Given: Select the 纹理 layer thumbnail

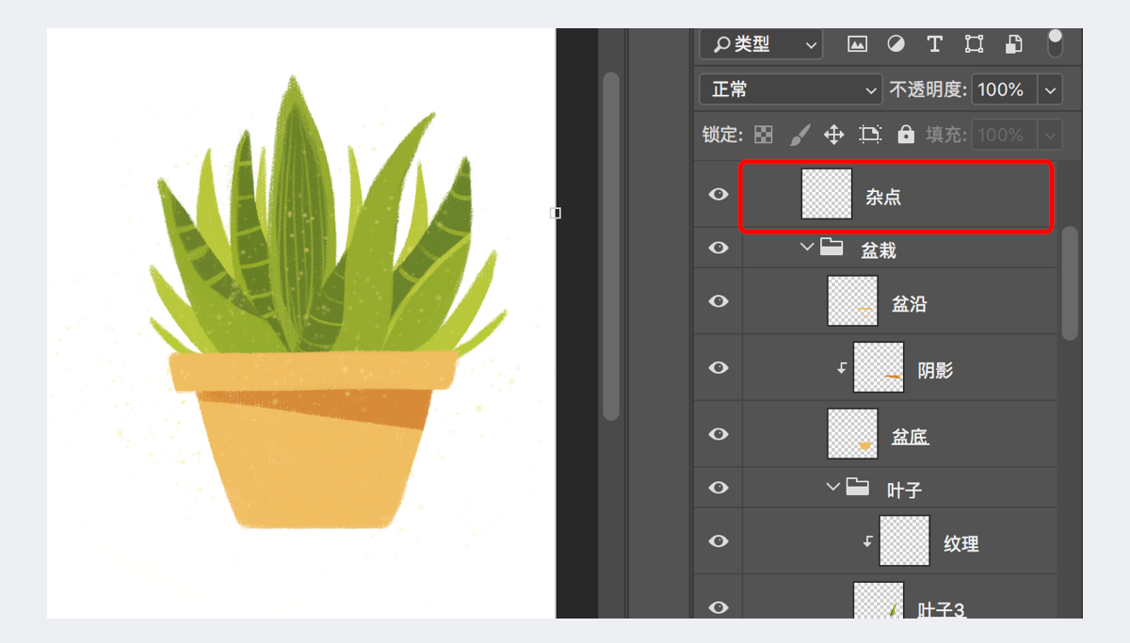Looking at the screenshot, I should [905, 540].
